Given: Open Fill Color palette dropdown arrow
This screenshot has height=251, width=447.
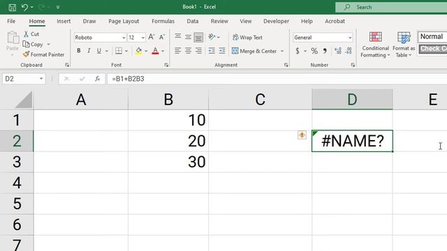Looking at the screenshot, I should coord(146,51).
